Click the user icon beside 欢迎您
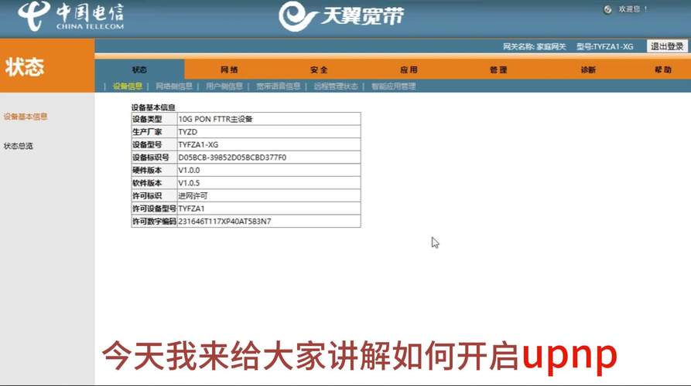This screenshot has height=386, width=691. [607, 9]
